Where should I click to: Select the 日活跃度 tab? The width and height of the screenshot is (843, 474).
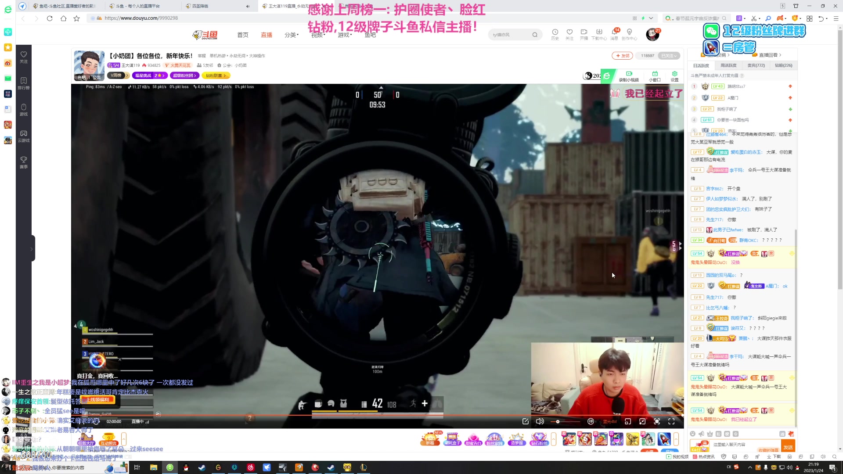point(701,65)
